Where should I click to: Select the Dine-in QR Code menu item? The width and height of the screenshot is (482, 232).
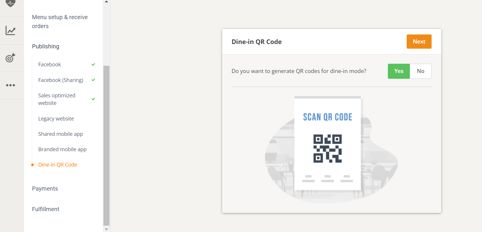(x=58, y=165)
